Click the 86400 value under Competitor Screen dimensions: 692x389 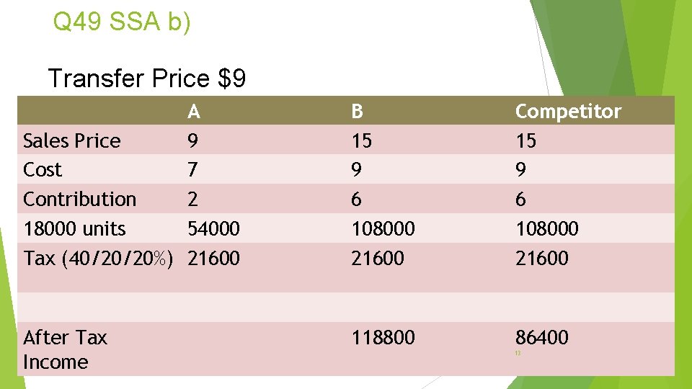pyautogui.click(x=541, y=337)
